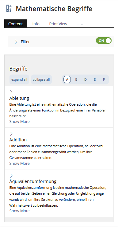Switch to the Info tab
This screenshot has width=118, height=227.
pos(36,24)
